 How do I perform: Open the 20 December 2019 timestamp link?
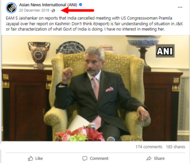[34, 10]
